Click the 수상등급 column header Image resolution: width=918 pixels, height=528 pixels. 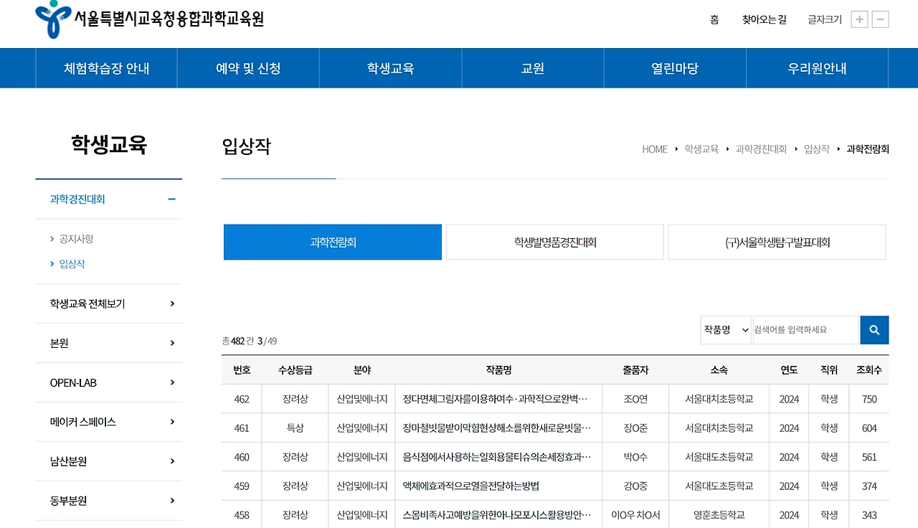pos(295,370)
